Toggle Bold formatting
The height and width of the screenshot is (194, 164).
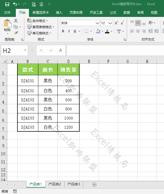pyautogui.click(x=63, y=31)
